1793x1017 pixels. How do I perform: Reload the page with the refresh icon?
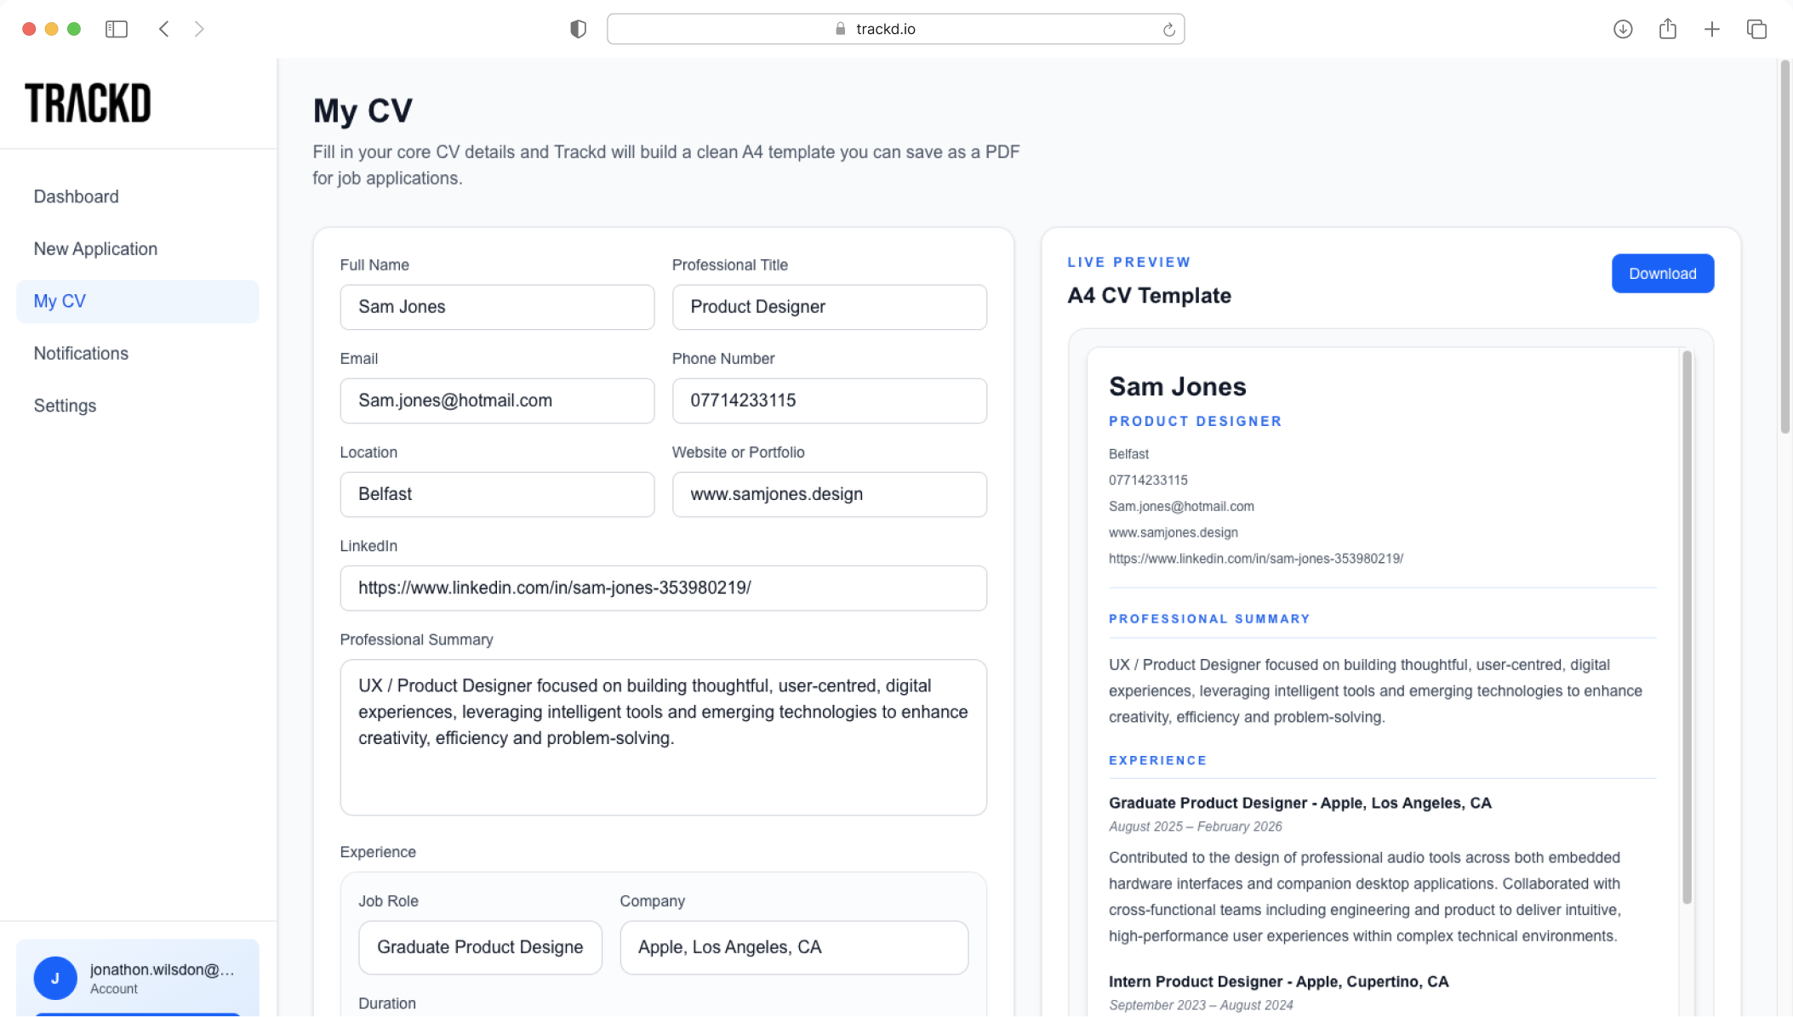1168,30
